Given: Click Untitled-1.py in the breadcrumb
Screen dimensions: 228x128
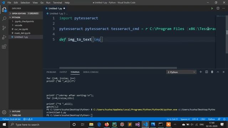Looking at the screenshot, I should click(x=56, y=14).
